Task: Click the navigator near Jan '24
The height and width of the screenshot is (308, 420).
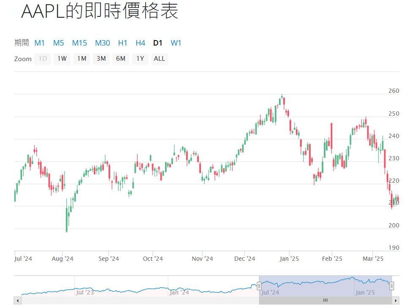Action: [x=179, y=292]
